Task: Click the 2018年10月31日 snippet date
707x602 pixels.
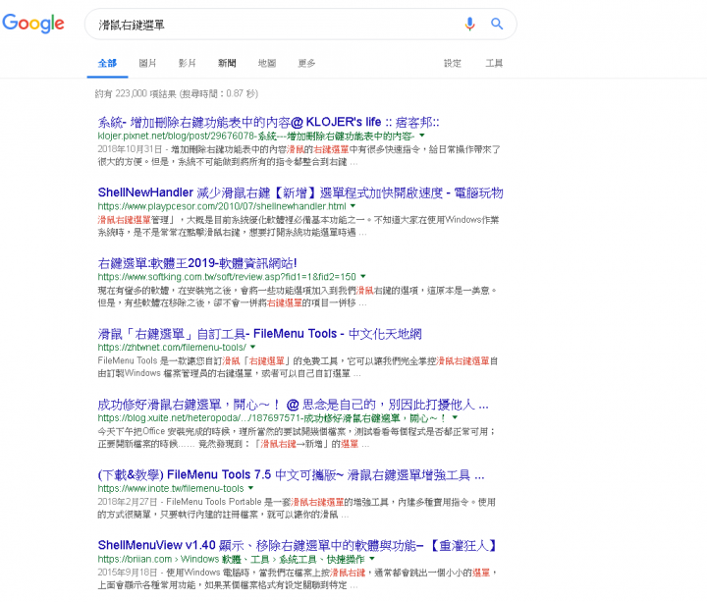Action: point(130,149)
